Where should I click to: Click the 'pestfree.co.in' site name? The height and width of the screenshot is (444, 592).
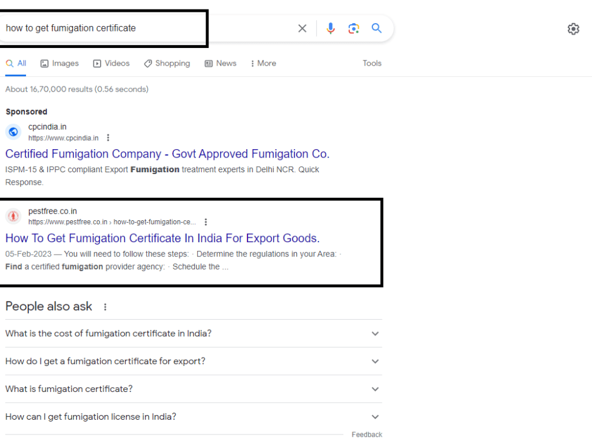coord(53,211)
